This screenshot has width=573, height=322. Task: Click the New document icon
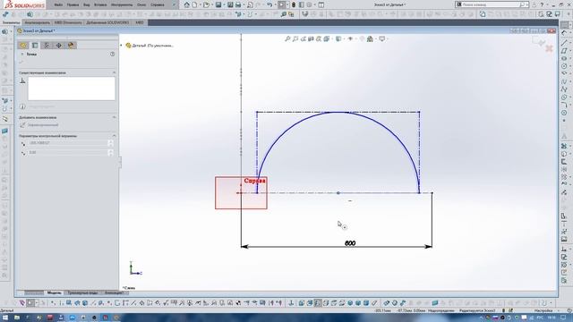coord(195,4)
